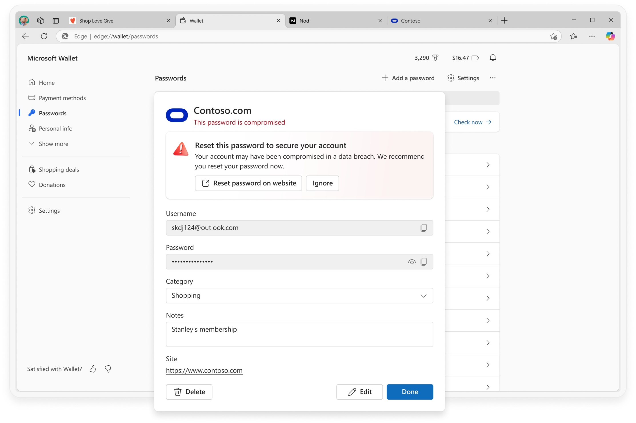
Task: Open the contoso.com site link
Action: 204,370
